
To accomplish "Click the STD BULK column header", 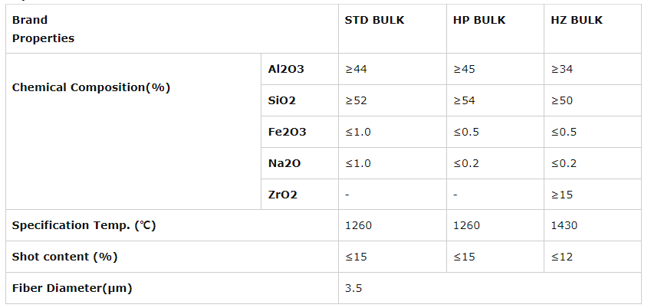I will click(x=375, y=21).
